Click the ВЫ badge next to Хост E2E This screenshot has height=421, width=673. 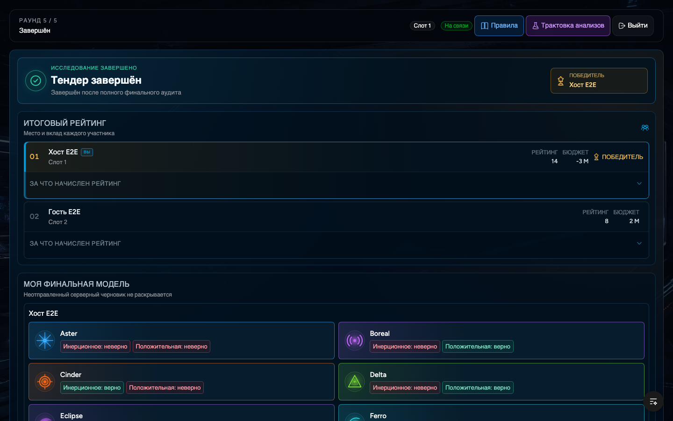coord(87,152)
